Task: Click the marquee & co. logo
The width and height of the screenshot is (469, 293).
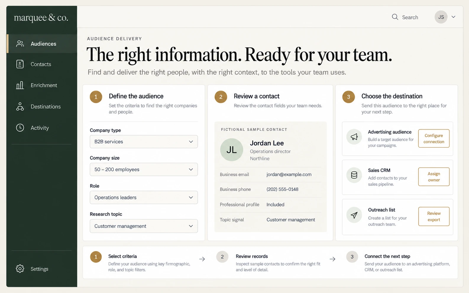Action: coord(41,18)
